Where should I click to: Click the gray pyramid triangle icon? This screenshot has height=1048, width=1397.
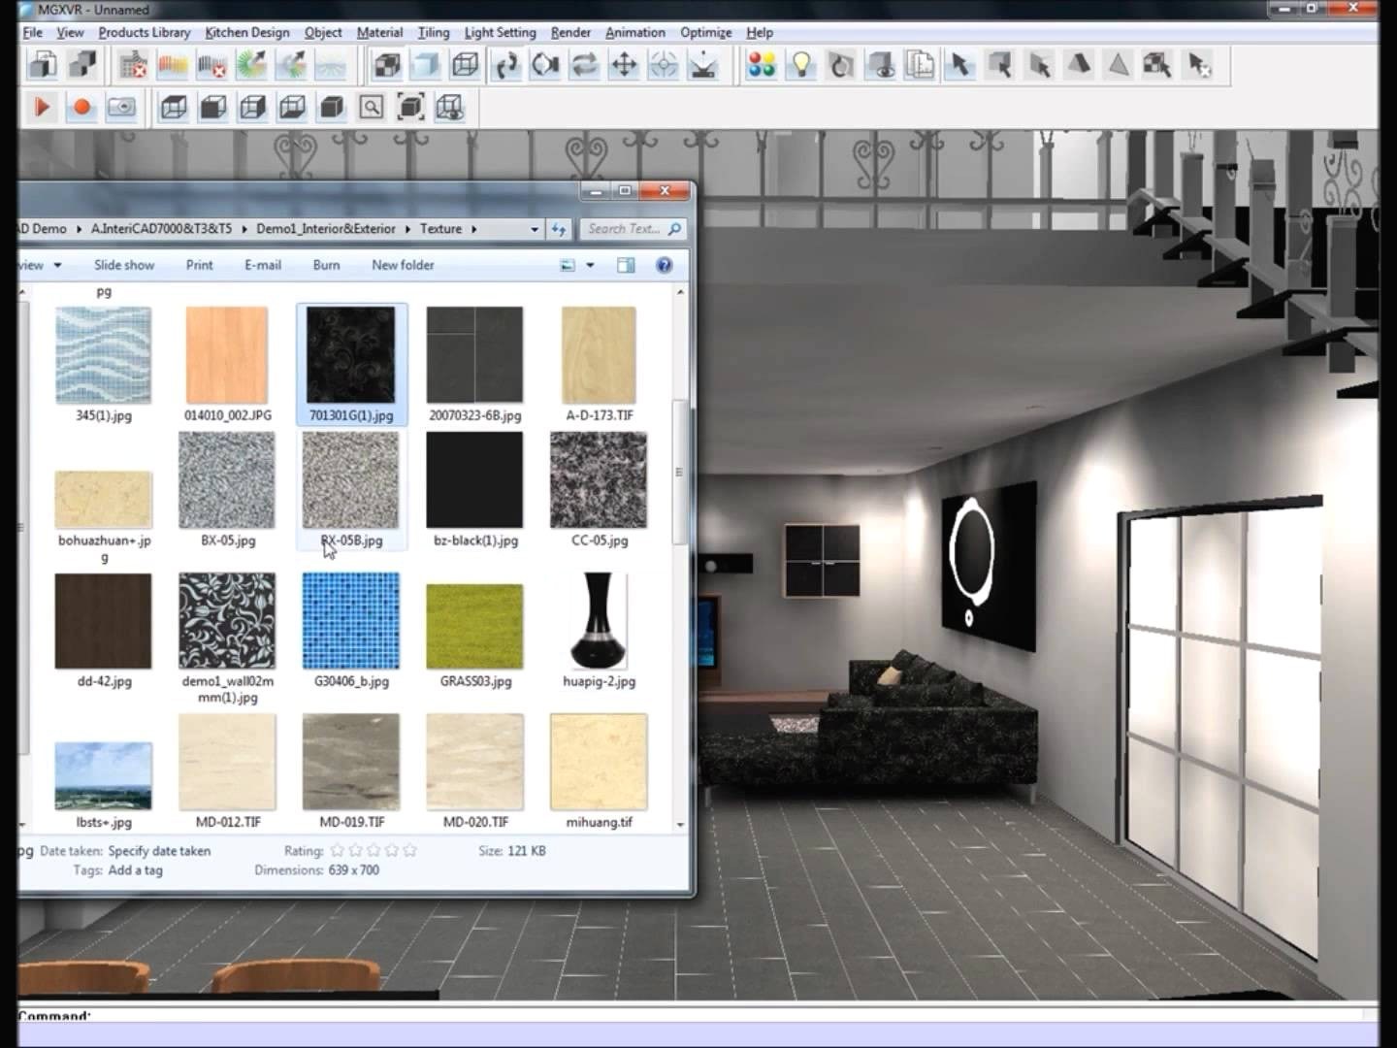click(1118, 65)
